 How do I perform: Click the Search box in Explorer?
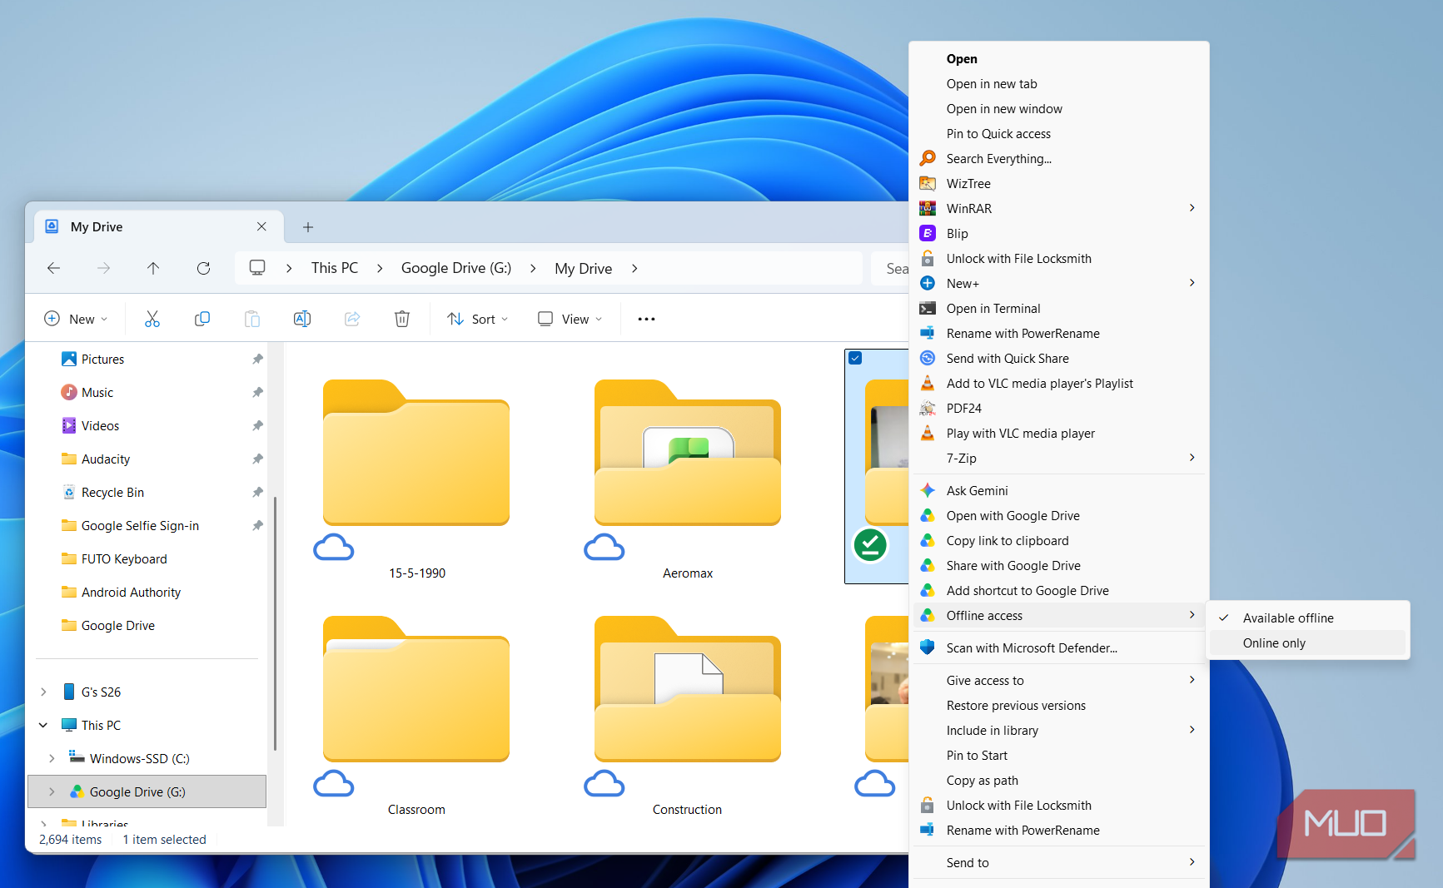point(890,268)
